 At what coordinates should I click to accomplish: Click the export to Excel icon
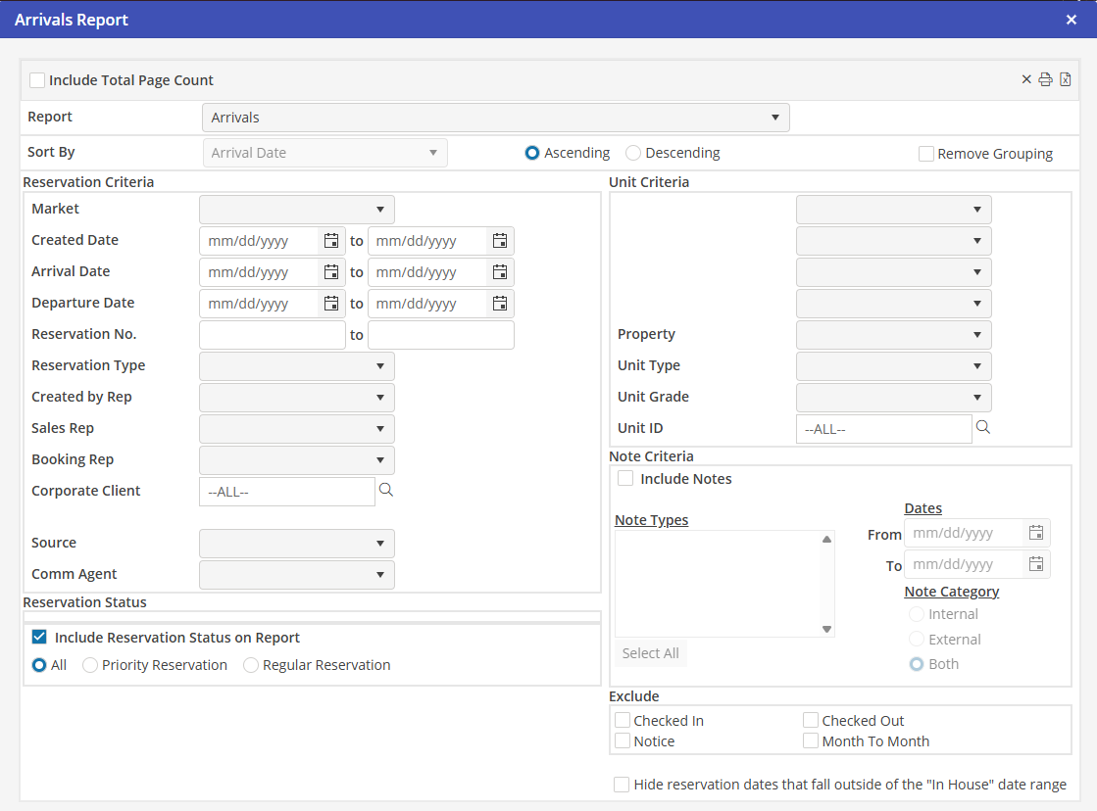tap(1066, 79)
